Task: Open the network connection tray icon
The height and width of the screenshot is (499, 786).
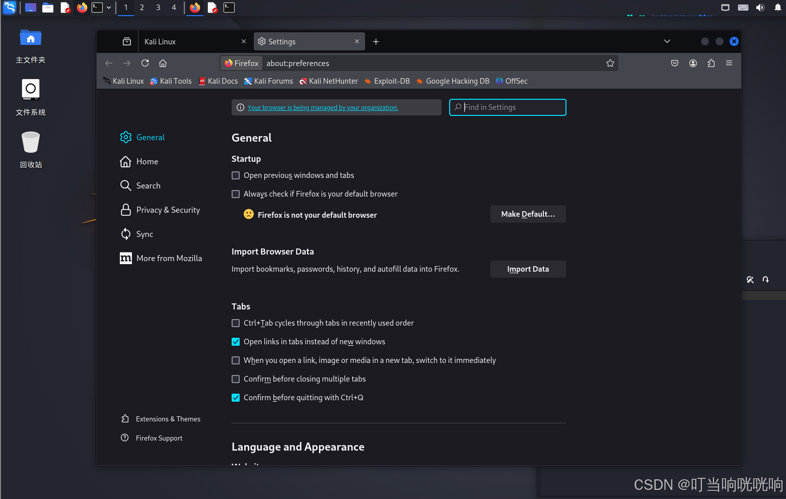Action: (x=725, y=8)
